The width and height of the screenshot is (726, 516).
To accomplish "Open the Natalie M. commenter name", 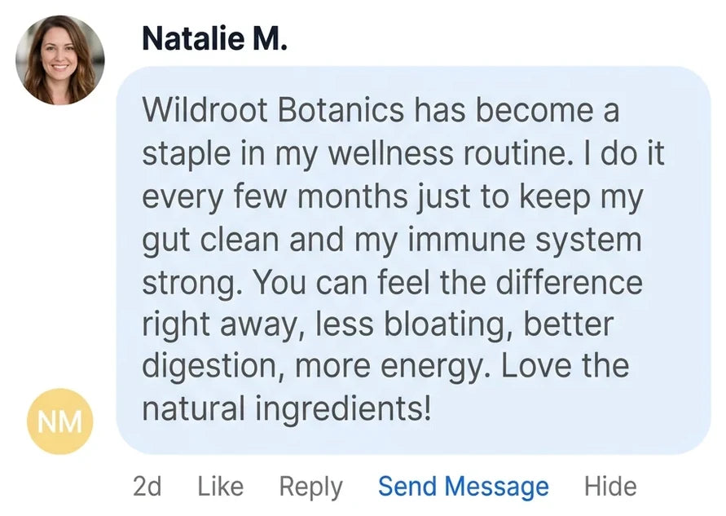I will click(x=215, y=38).
